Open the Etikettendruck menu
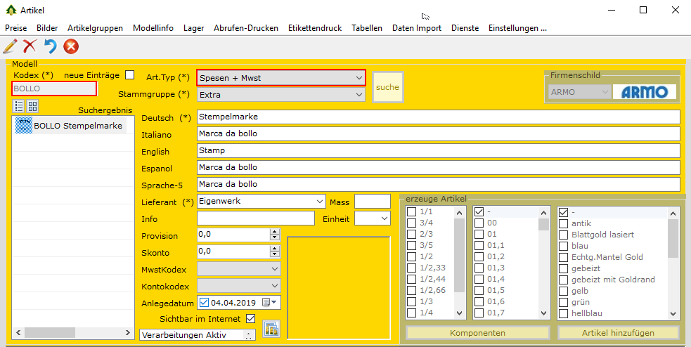Viewport: 691px width, 347px height. pyautogui.click(x=315, y=28)
